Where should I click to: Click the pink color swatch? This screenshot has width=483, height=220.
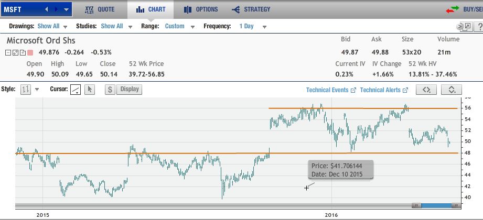30,52
